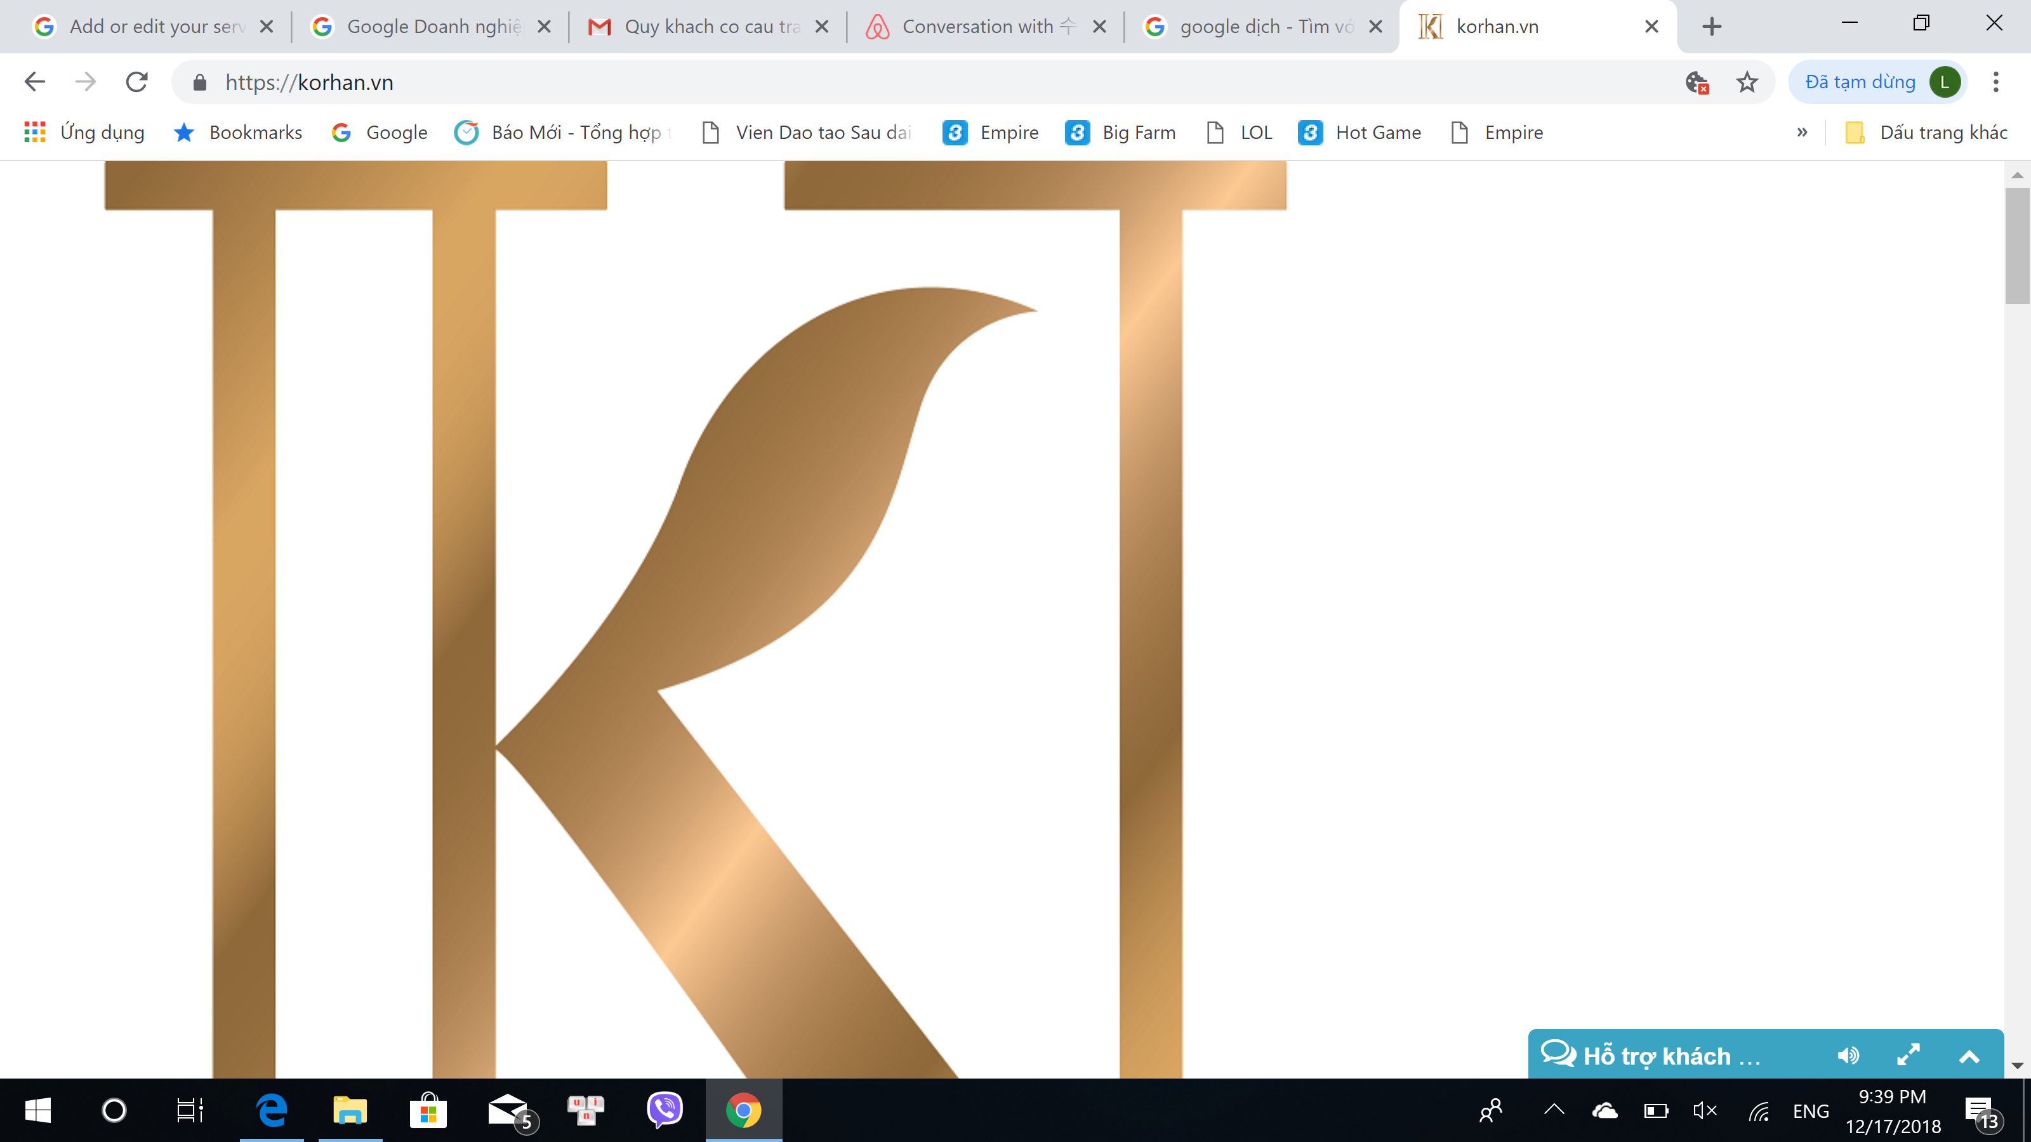
Task: Open the Vien Dao tao Sau dai bookmark
Action: pyautogui.click(x=807, y=133)
